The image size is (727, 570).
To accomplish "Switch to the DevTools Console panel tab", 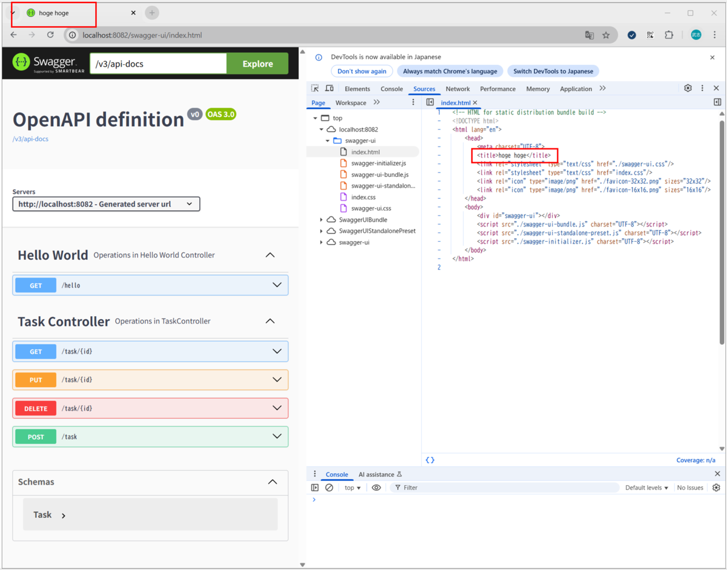I will (391, 89).
